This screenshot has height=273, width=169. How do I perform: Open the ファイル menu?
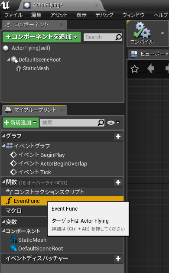click(x=13, y=15)
